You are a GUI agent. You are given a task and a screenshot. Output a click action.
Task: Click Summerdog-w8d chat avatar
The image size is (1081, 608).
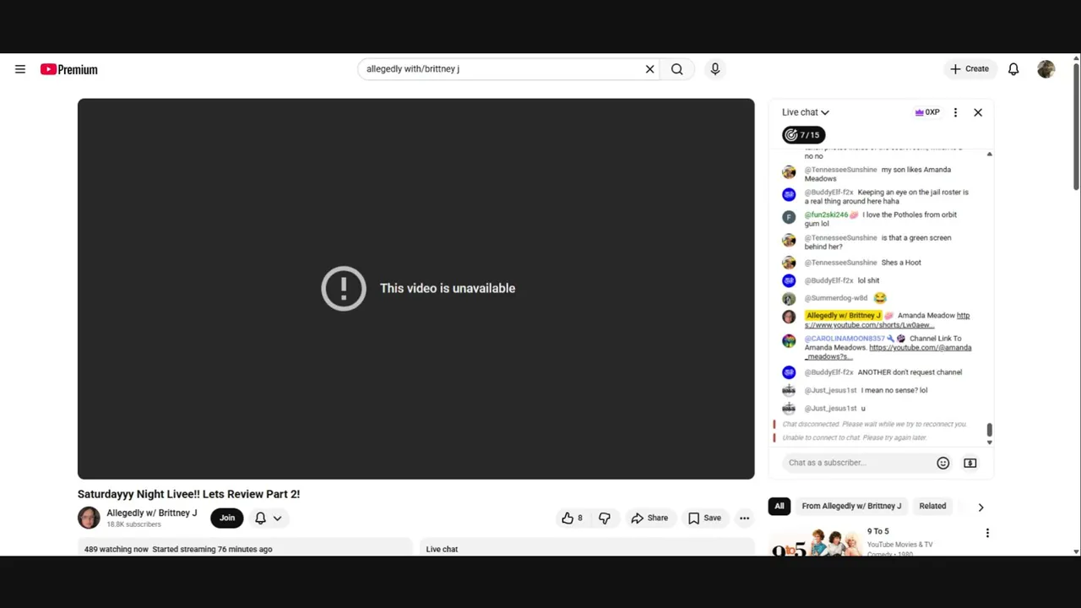pos(789,298)
